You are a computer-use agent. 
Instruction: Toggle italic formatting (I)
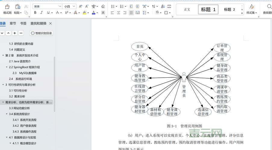click(42, 13)
